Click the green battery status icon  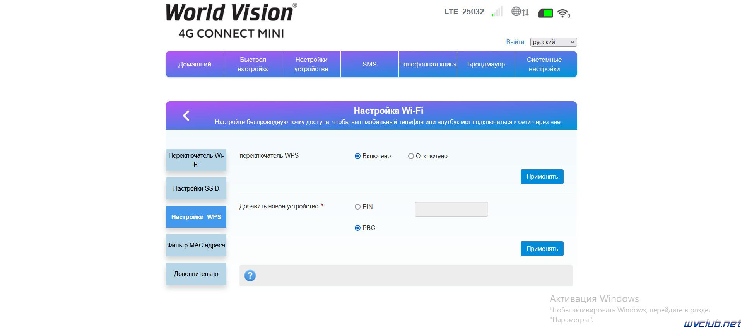click(x=545, y=13)
